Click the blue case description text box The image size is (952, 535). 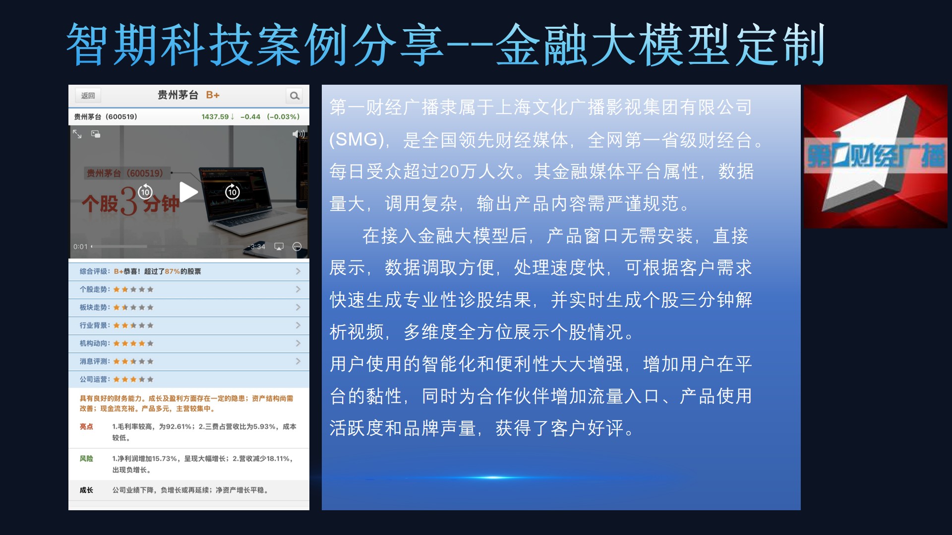coord(561,297)
